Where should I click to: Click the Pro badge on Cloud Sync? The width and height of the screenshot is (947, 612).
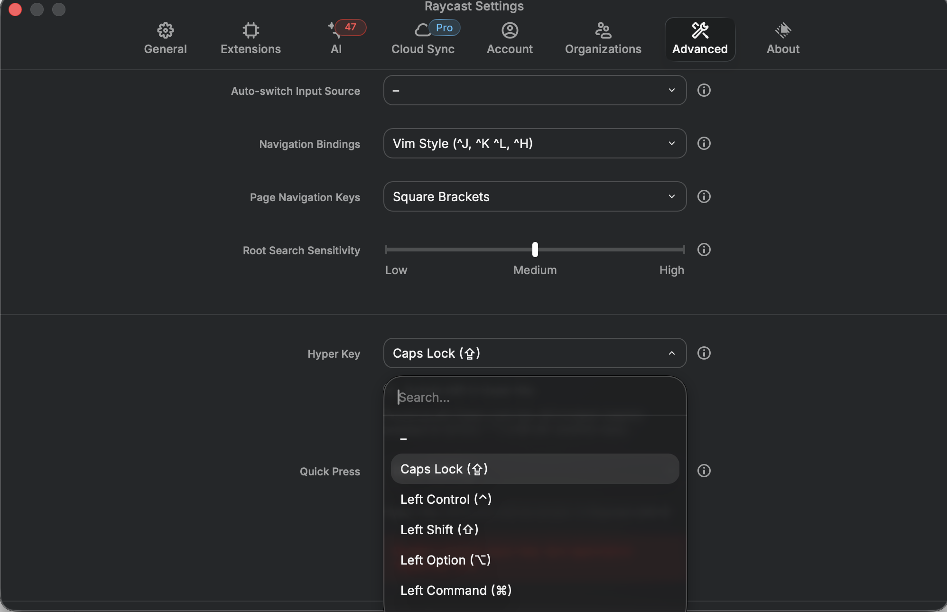tap(444, 28)
